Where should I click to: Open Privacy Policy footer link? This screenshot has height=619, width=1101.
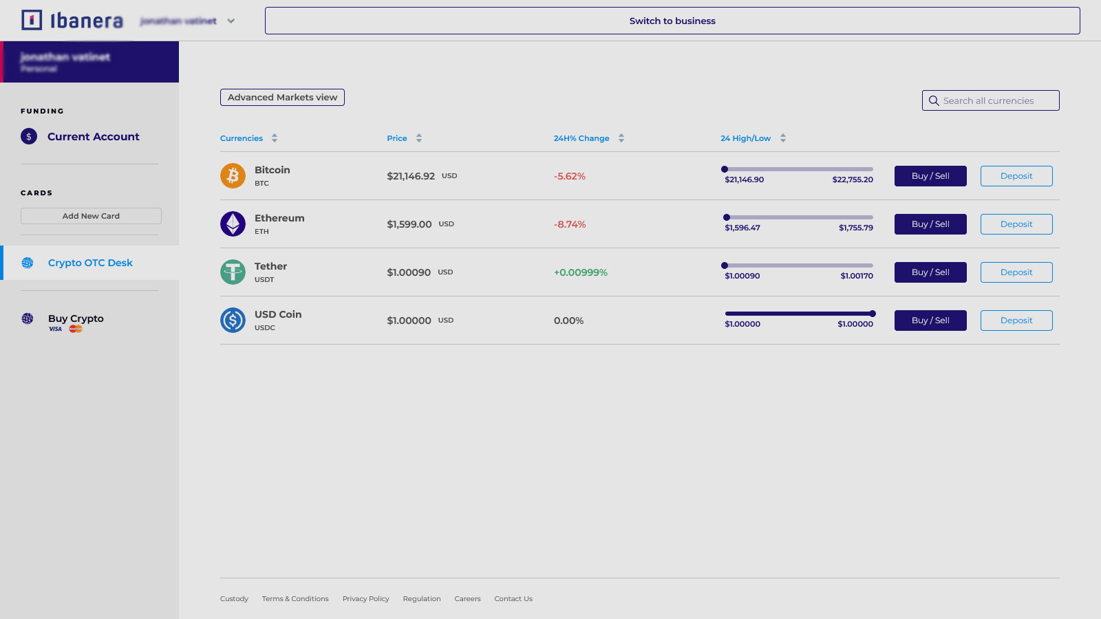click(x=366, y=599)
